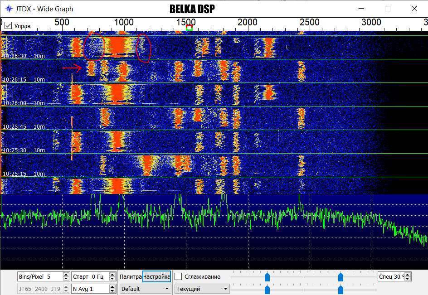Viewport: 428px width, 295px height.
Task: Click the 1000 Hz scale label
Action: 124,22
